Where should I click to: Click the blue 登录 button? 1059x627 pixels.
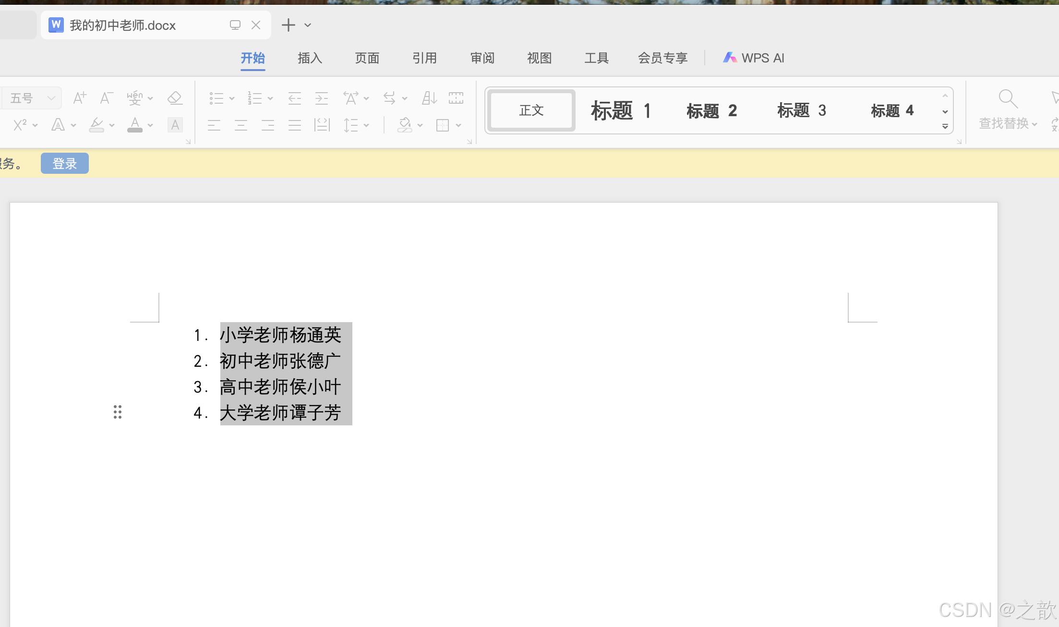tap(65, 163)
